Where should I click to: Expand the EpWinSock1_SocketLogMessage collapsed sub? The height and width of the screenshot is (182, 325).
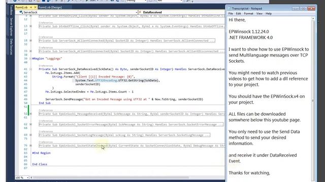(30, 135)
